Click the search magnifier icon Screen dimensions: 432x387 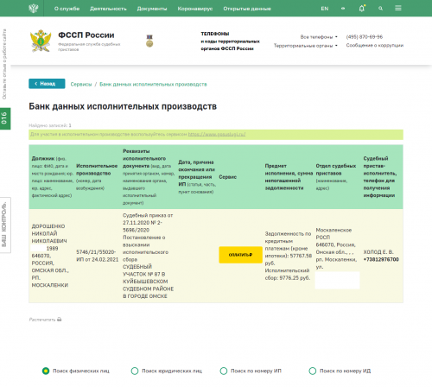(380, 9)
